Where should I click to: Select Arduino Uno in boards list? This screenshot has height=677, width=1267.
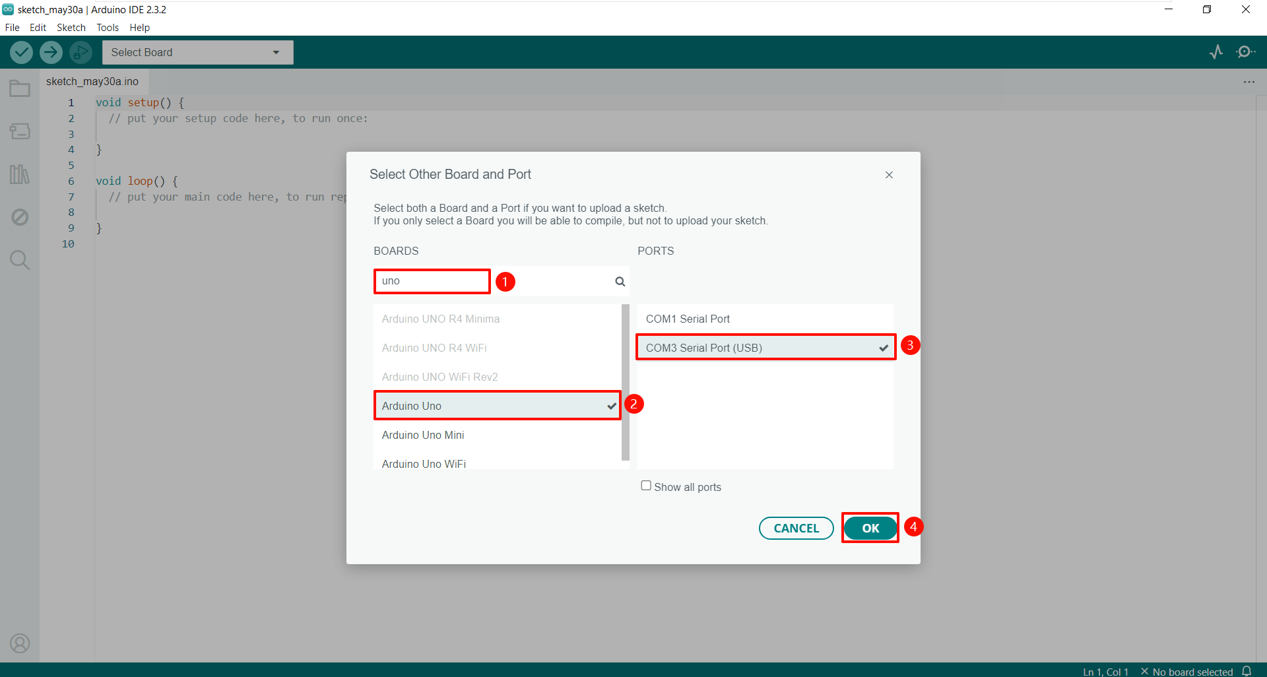[498, 406]
